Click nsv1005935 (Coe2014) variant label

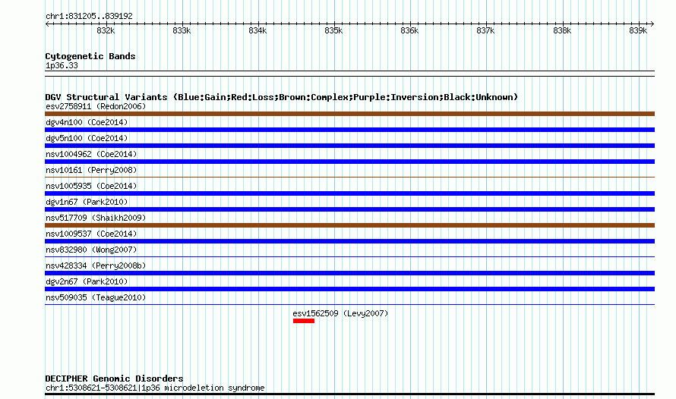(91, 186)
